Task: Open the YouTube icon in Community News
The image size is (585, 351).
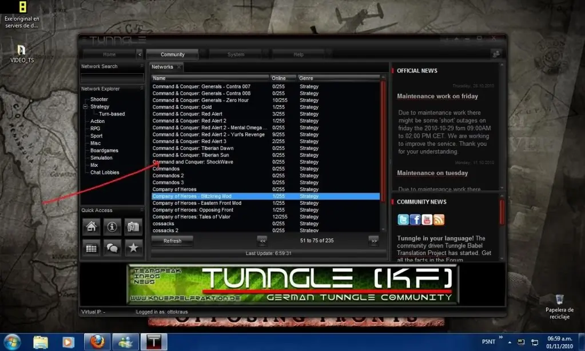Action: (427, 220)
